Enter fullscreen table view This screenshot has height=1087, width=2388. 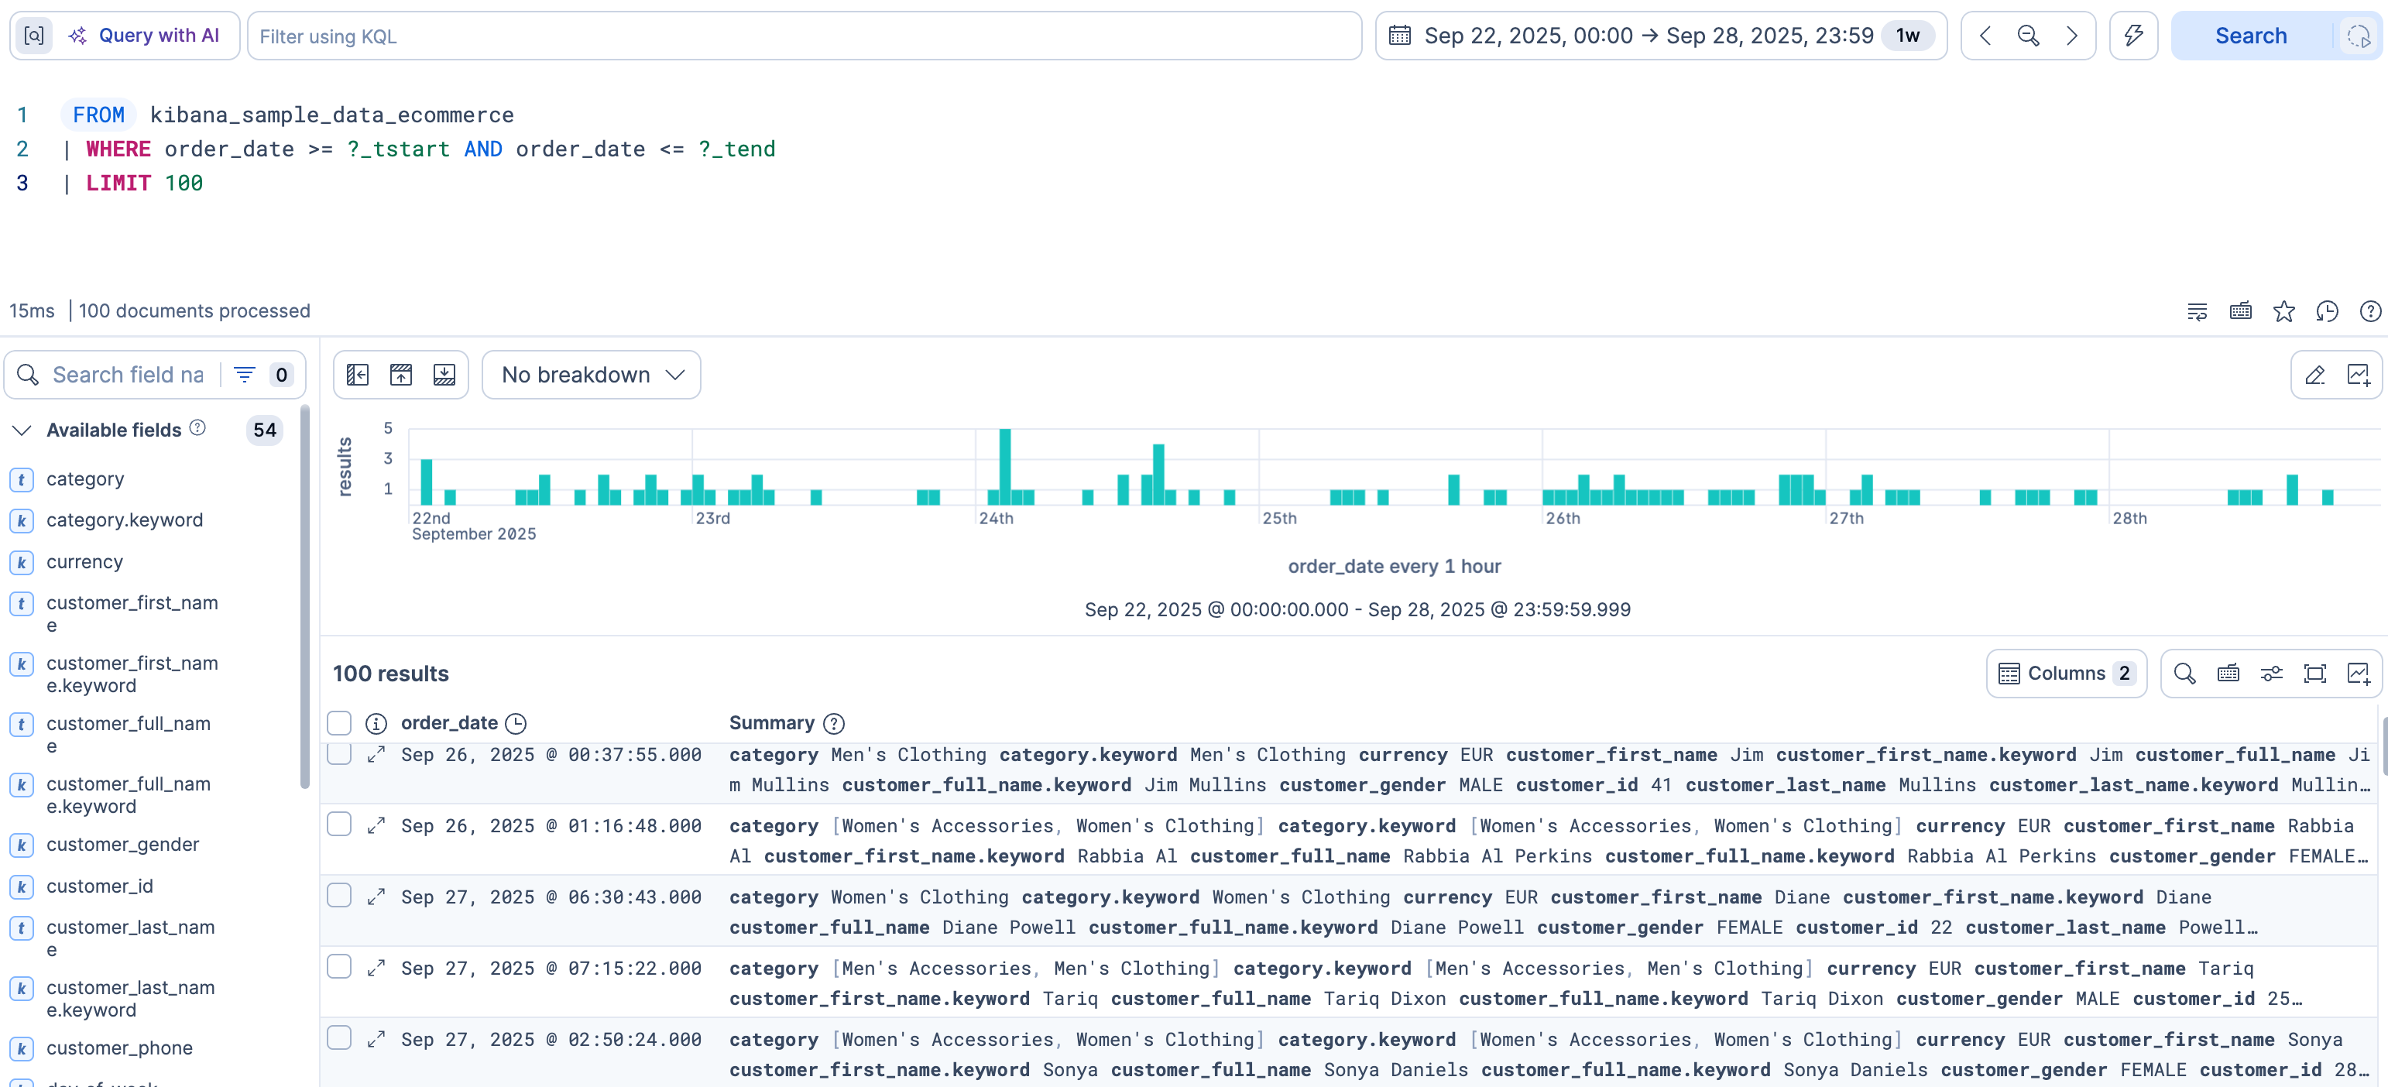[x=2314, y=674]
